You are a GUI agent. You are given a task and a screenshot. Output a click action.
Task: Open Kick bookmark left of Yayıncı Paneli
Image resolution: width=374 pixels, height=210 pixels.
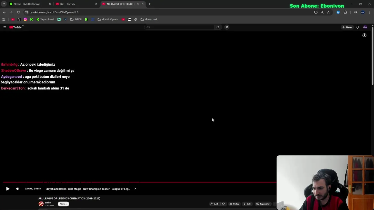pyautogui.click(x=32, y=20)
